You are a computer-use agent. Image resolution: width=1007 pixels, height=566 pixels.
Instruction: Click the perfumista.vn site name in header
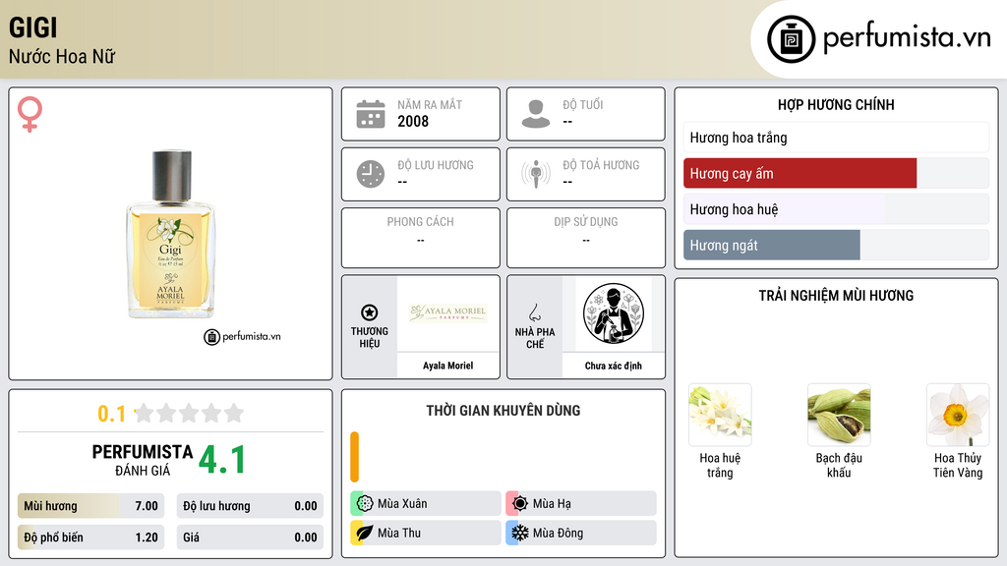click(x=907, y=37)
